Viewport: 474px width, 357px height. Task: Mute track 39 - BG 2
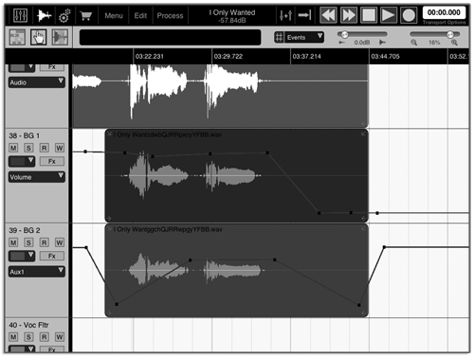coord(13,242)
